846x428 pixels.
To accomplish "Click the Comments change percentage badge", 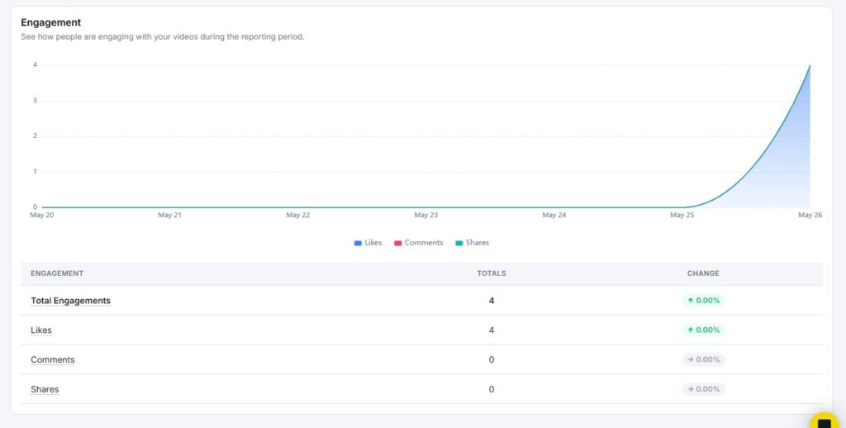I will pos(703,359).
